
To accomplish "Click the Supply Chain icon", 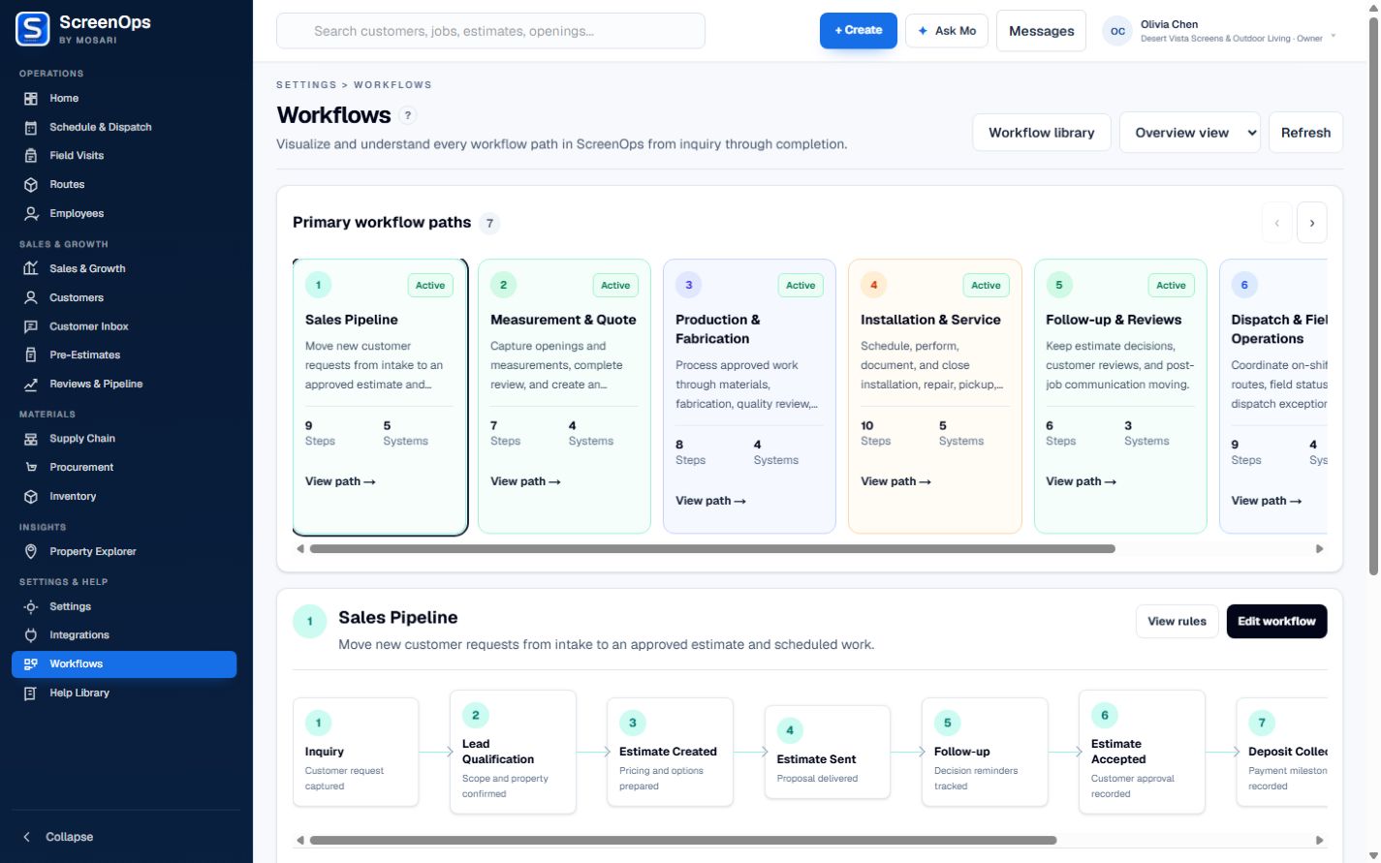I will click(31, 439).
